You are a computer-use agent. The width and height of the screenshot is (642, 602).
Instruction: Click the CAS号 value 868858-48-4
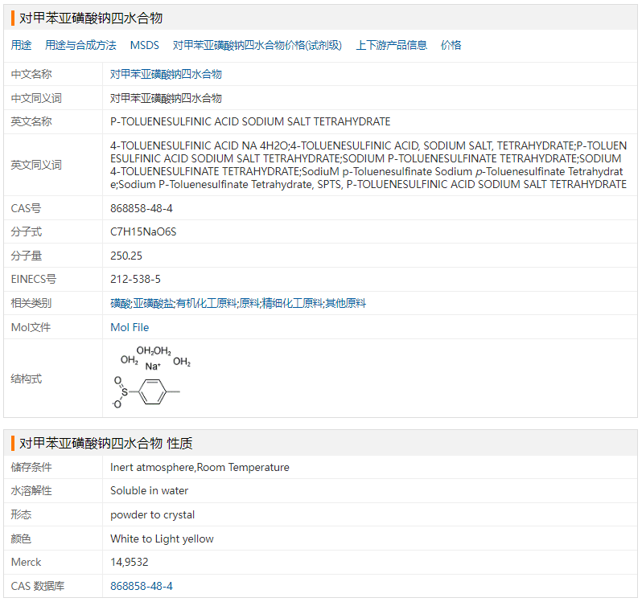coord(142,208)
